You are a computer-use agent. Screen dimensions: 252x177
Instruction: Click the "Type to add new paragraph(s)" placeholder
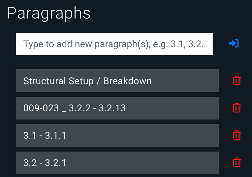pyautogui.click(x=114, y=44)
